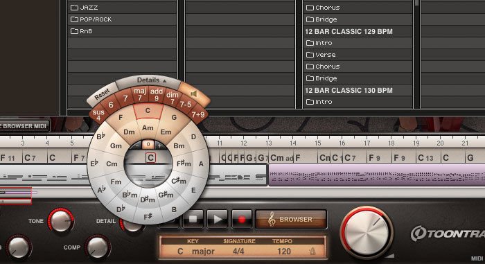Choose the F#m chord on the wheel
This screenshot has width=485, height=264.
pos(184,163)
